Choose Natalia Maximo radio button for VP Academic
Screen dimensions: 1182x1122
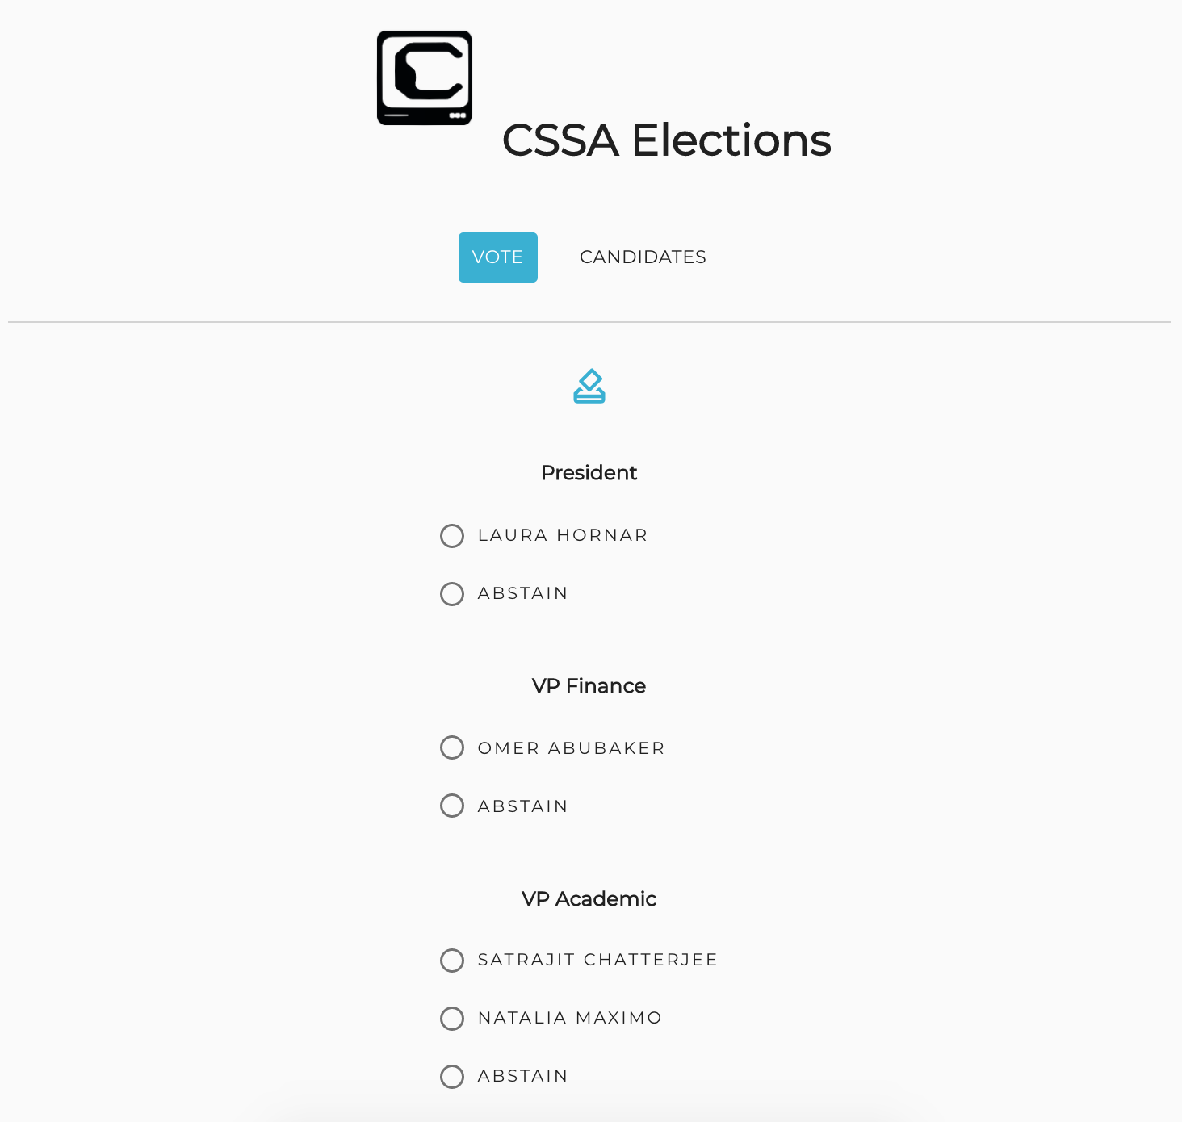tap(452, 1019)
